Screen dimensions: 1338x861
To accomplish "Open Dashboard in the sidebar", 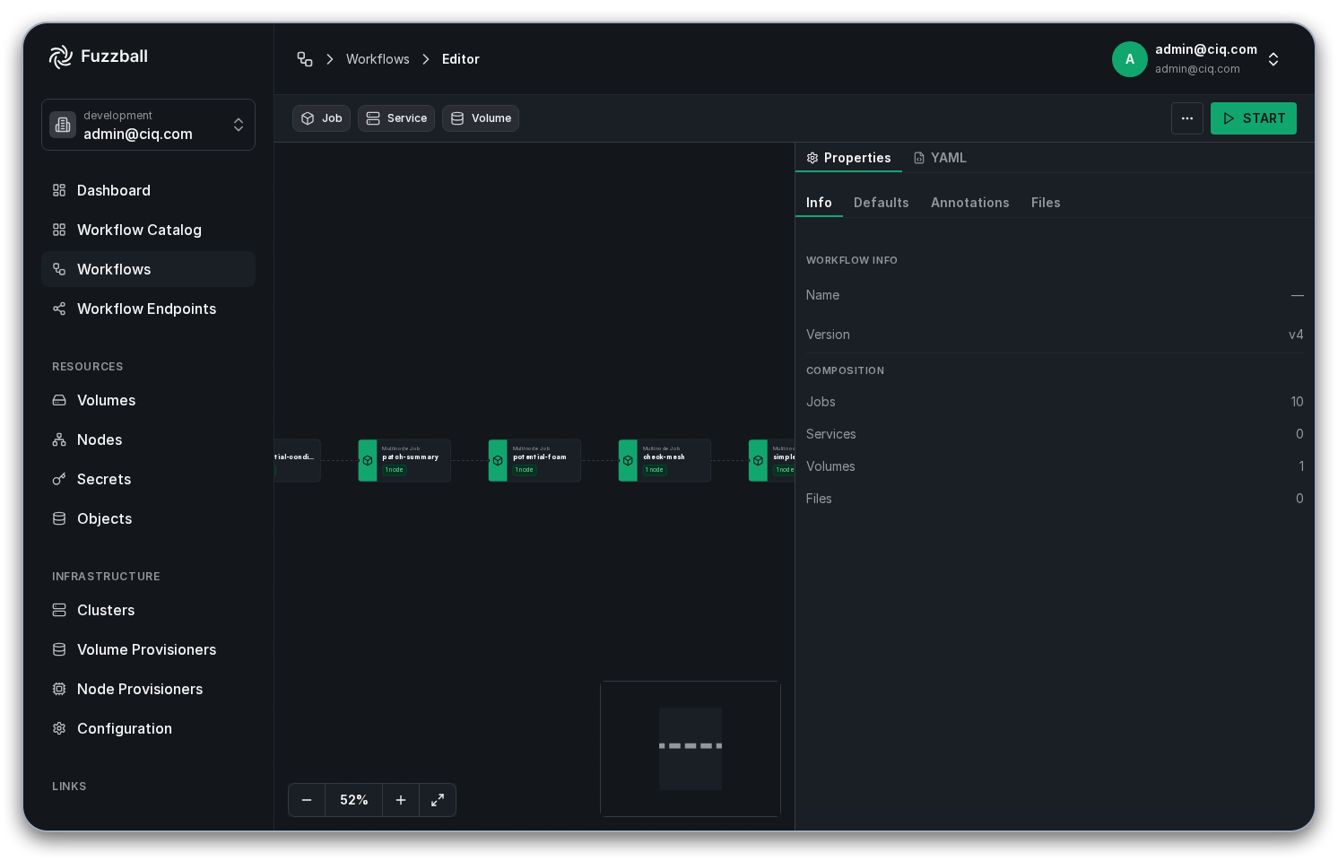I will click(x=148, y=190).
